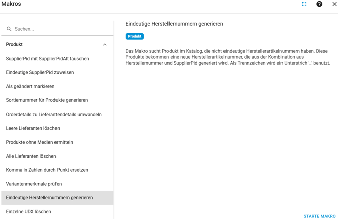Choose Als geändert markieren macro
Screen dimensions: 338x219
pos(30,86)
